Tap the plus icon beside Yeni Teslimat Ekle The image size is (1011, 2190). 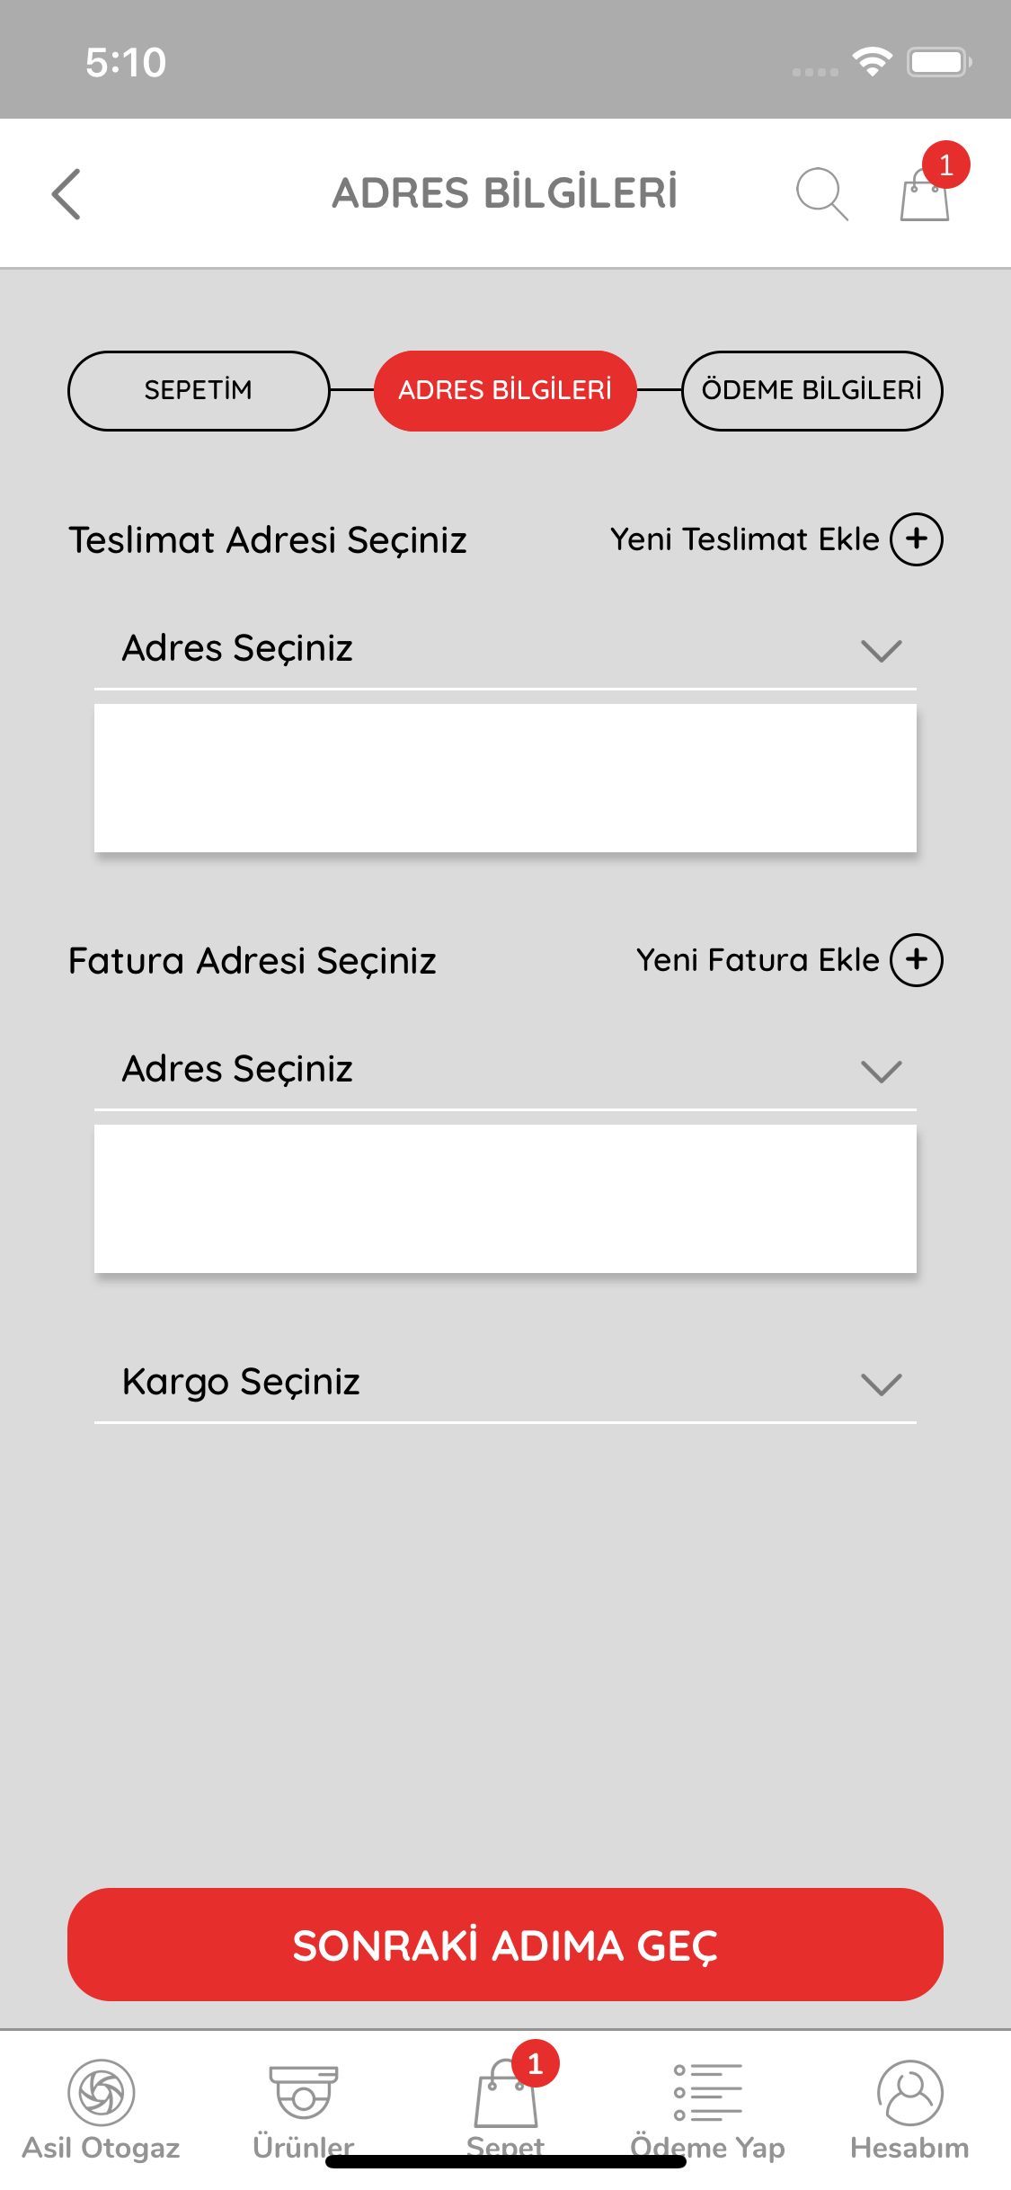(x=916, y=539)
